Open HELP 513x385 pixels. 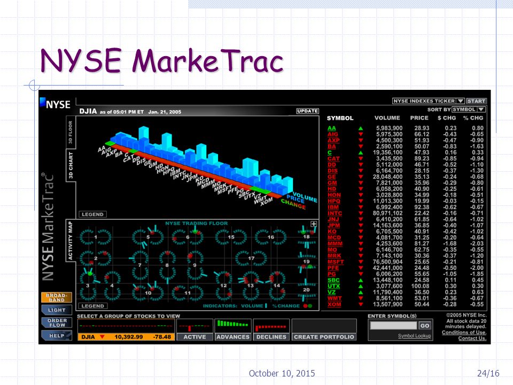tap(57, 336)
